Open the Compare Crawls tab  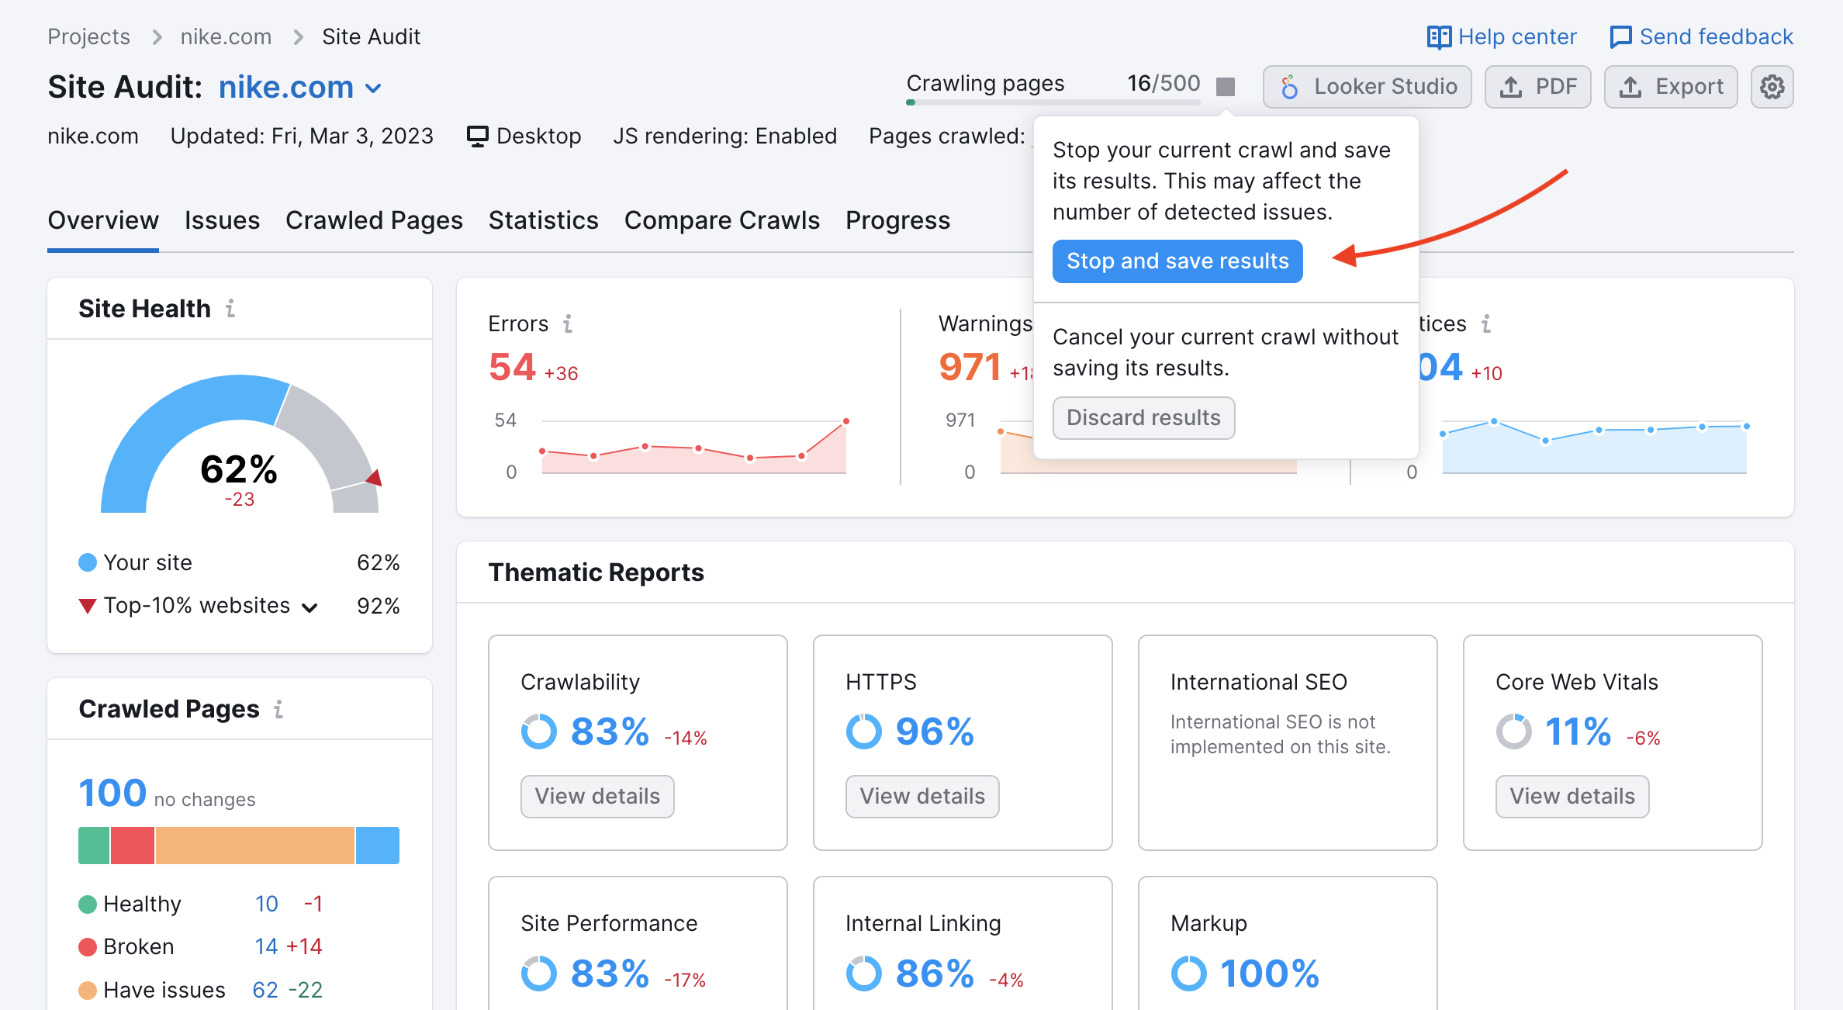(x=721, y=220)
